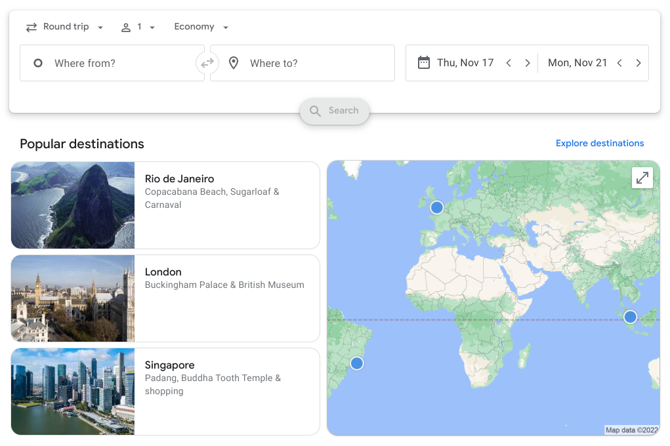Click the calendar icon beside departure date
Image resolution: width=670 pixels, height=446 pixels.
pyautogui.click(x=424, y=63)
